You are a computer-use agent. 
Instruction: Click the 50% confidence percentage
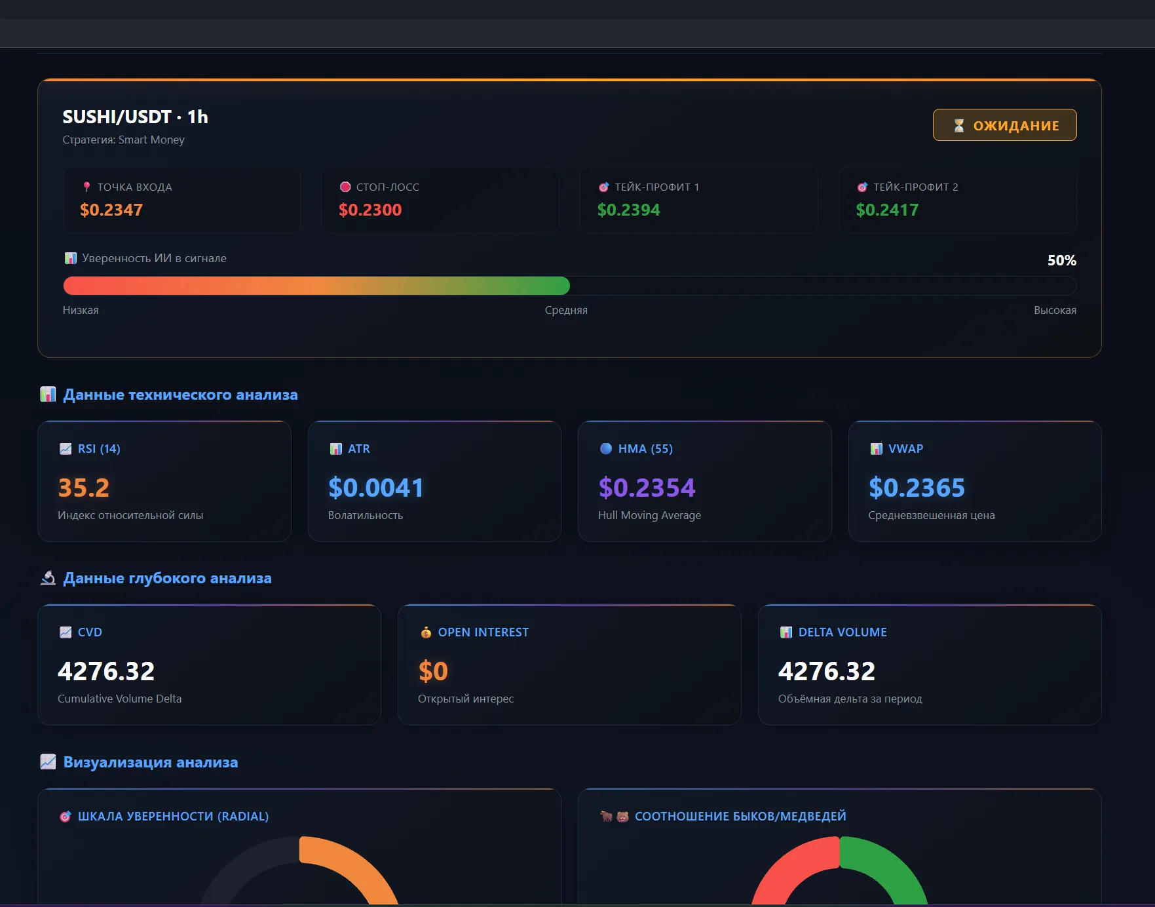coord(1062,260)
